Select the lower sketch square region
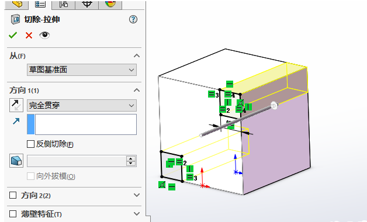Image resolution: width=367 pixels, height=222 pixels. 172,166
